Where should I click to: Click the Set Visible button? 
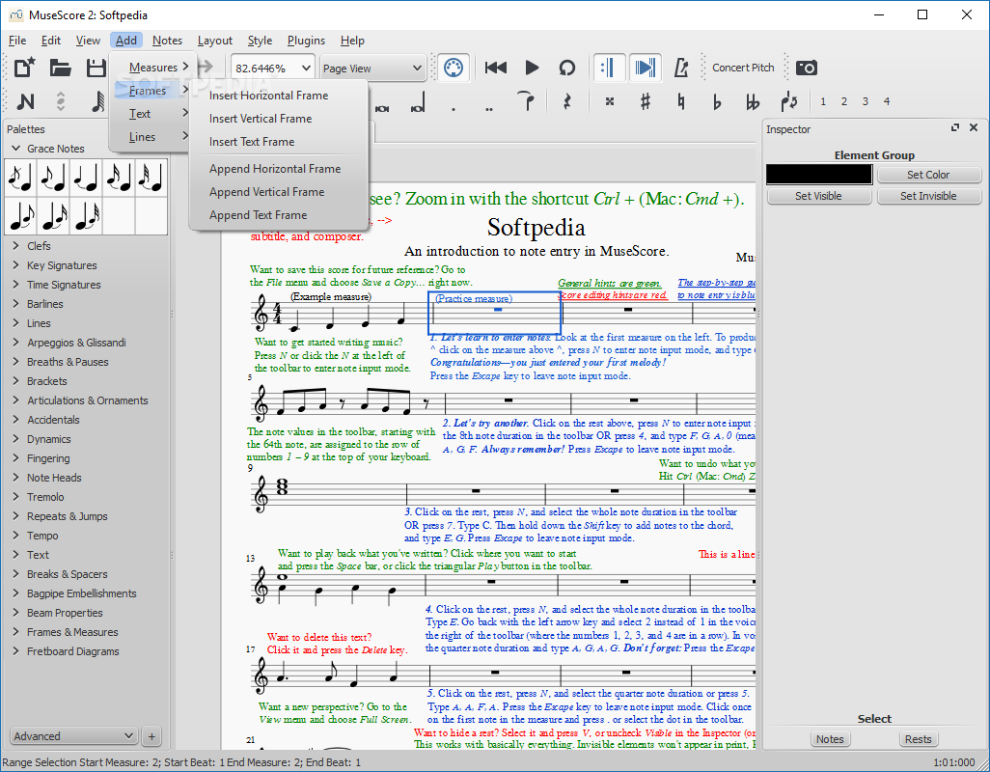click(819, 196)
